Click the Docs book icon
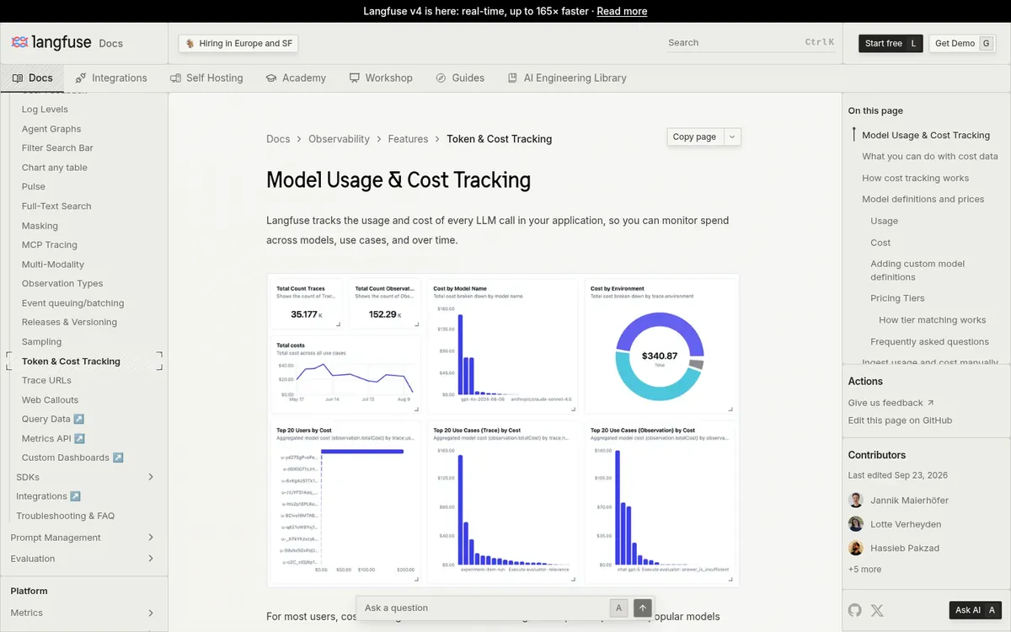This screenshot has height=632, width=1011. click(x=18, y=78)
